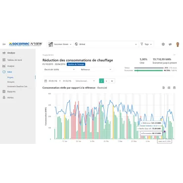Viewport: 183px width, 183px height.
Task: Open the settings gear icon
Action: coord(163,44)
